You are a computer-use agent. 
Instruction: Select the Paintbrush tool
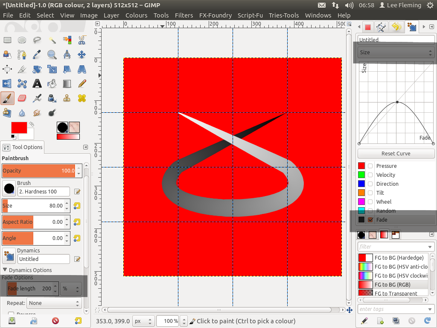7,98
